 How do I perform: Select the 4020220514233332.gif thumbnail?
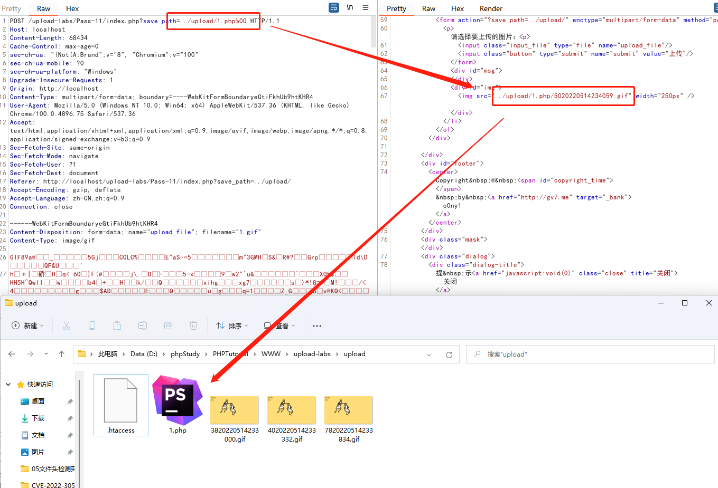pos(292,410)
